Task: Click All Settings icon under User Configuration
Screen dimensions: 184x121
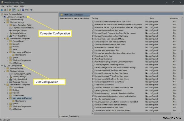Action: (10, 109)
